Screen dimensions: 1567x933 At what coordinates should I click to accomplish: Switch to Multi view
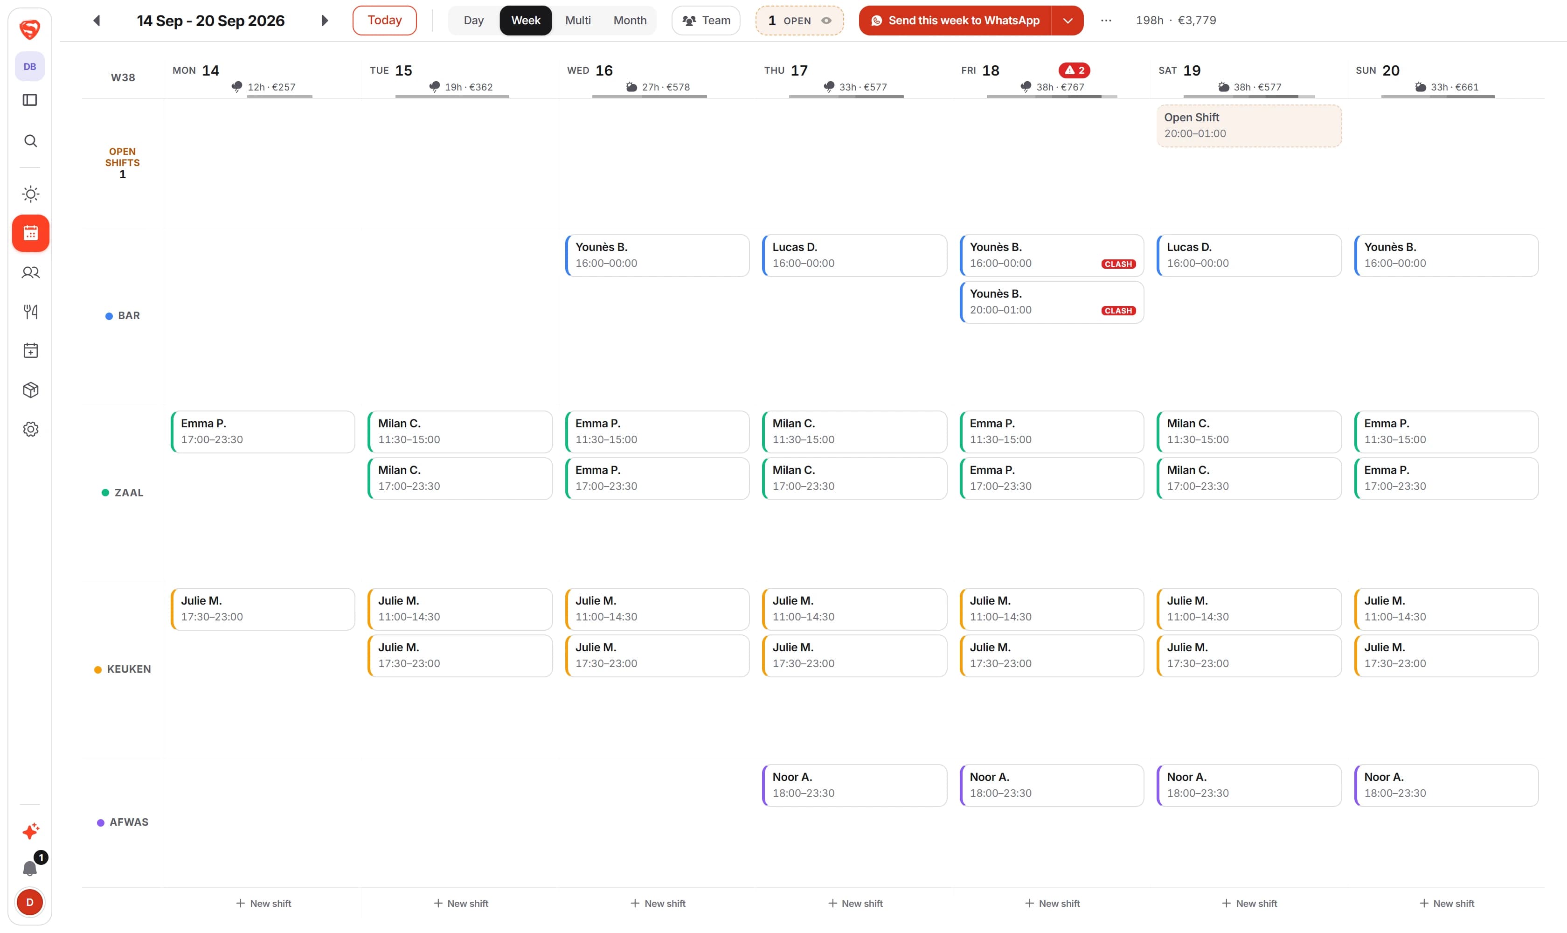coord(578,21)
